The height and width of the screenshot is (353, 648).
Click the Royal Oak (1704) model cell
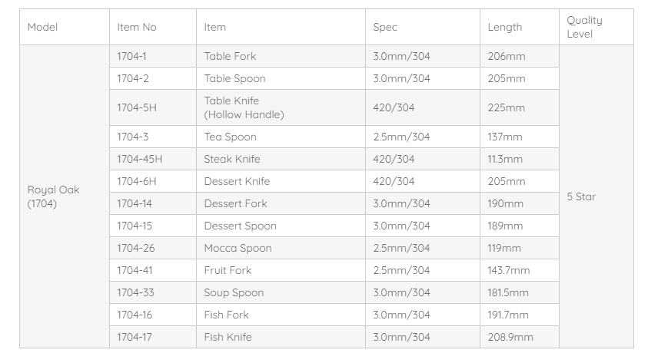click(x=54, y=196)
